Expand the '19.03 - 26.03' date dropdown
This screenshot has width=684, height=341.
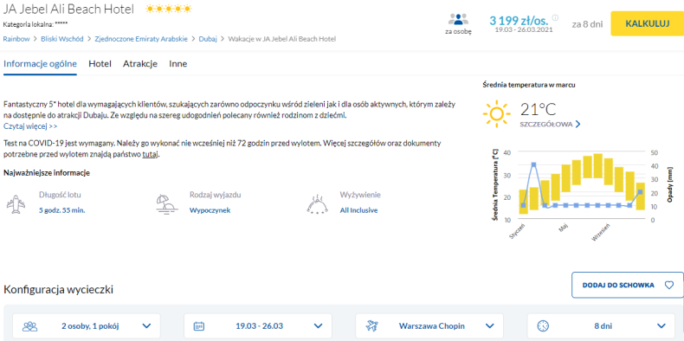319,325
